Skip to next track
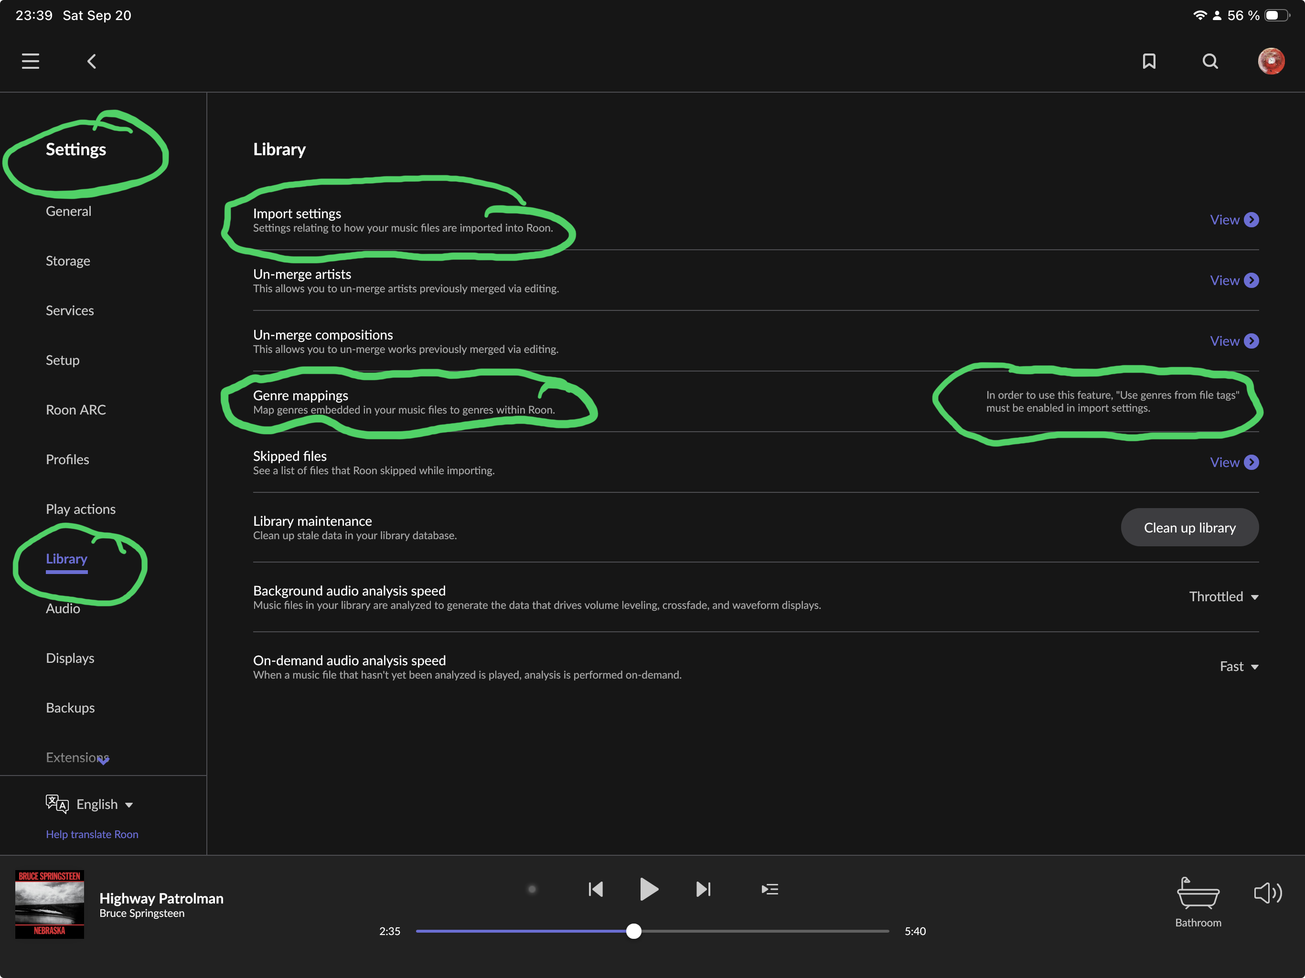This screenshot has height=978, width=1305. tap(703, 889)
